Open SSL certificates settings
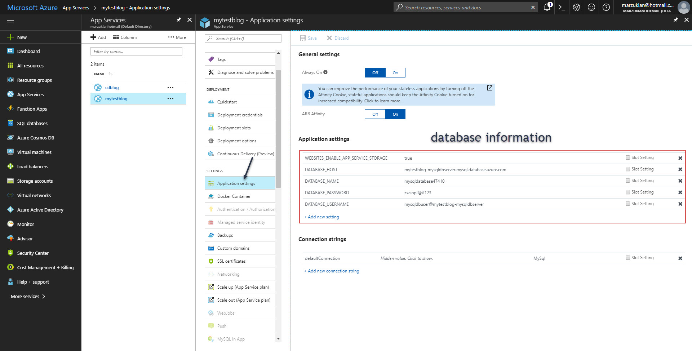The image size is (692, 351). click(x=231, y=261)
